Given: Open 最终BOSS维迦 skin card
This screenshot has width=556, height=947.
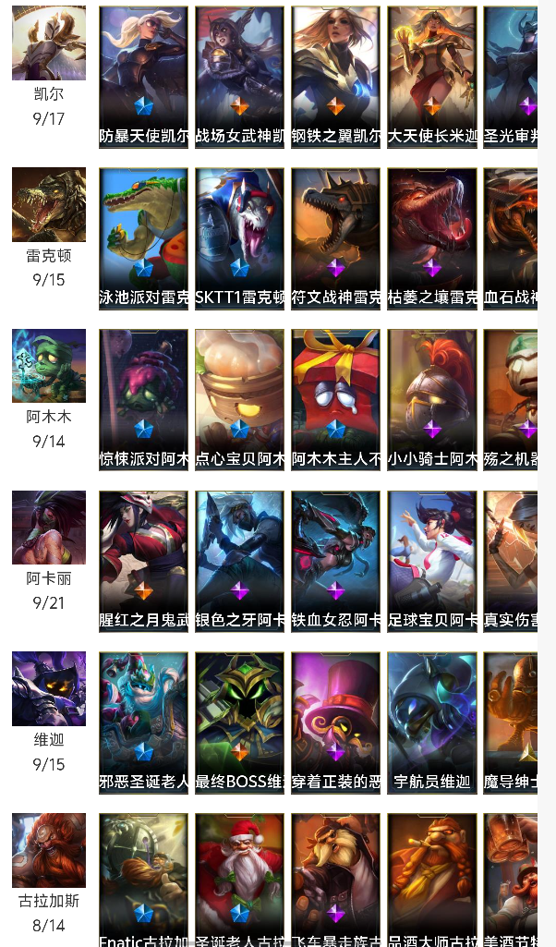Looking at the screenshot, I should click(x=239, y=722).
